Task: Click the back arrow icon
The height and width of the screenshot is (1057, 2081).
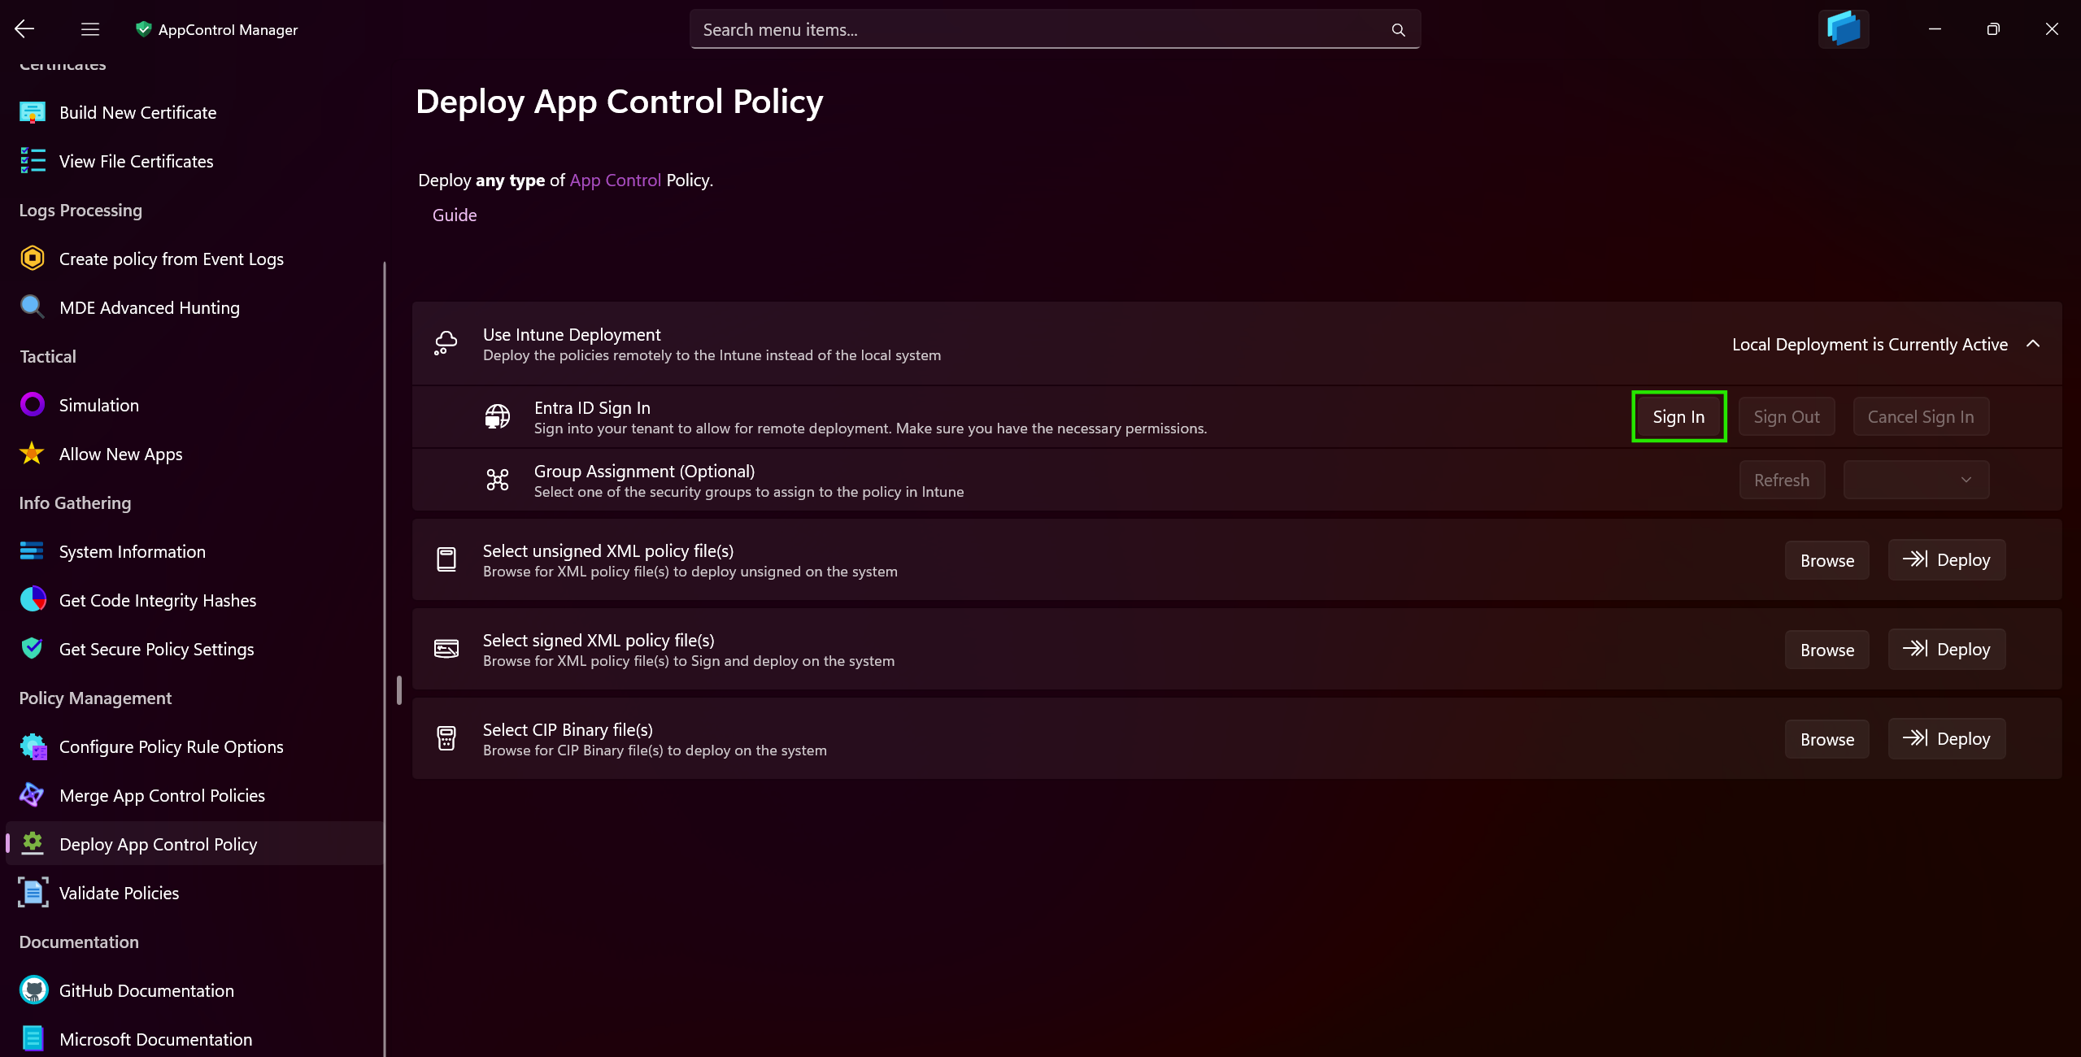Action: [x=24, y=29]
